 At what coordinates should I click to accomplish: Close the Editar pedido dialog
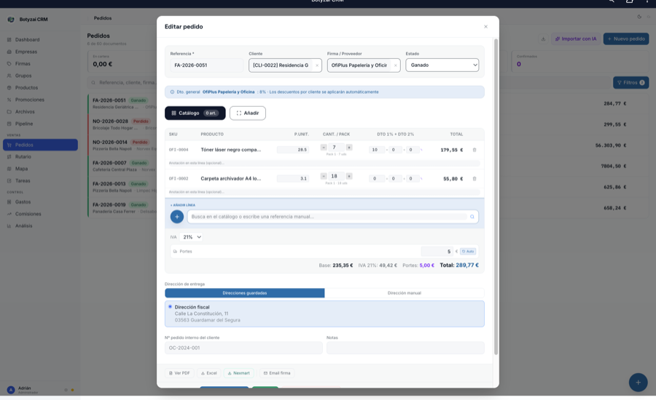click(485, 27)
